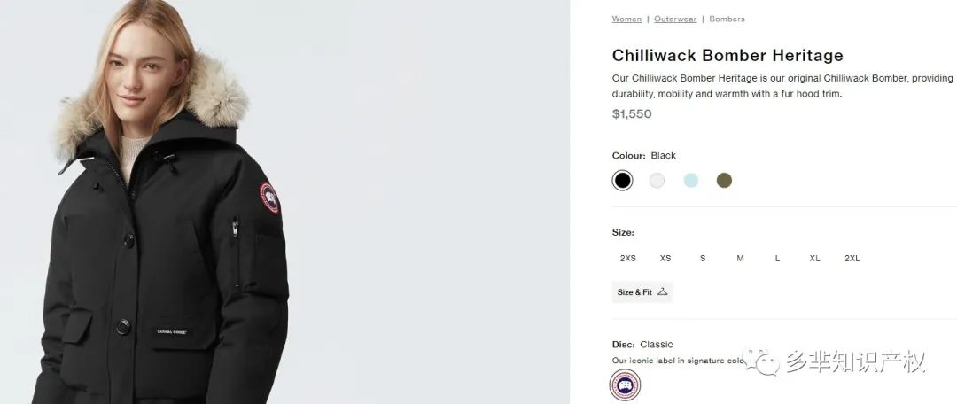
Task: Choose size S
Action: click(x=703, y=258)
